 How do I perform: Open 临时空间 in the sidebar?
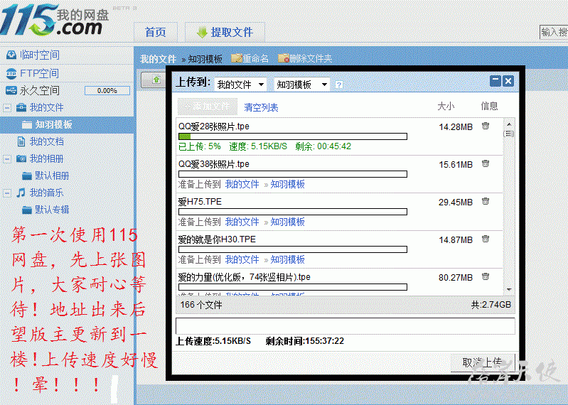click(40, 55)
